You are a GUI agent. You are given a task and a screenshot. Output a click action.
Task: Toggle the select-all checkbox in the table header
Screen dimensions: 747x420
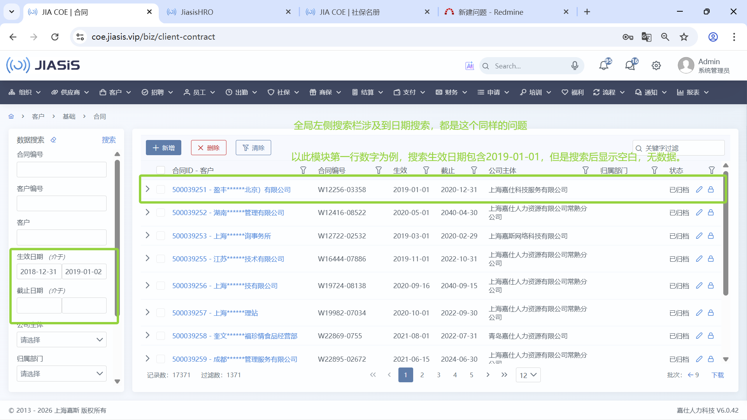click(x=160, y=170)
